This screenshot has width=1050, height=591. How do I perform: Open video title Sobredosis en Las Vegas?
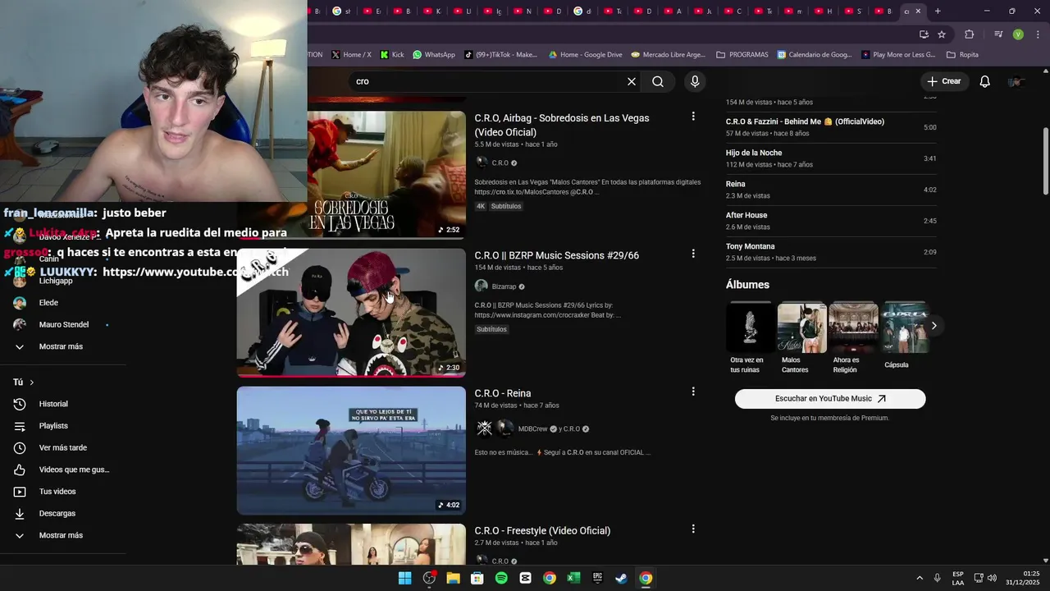562,125
